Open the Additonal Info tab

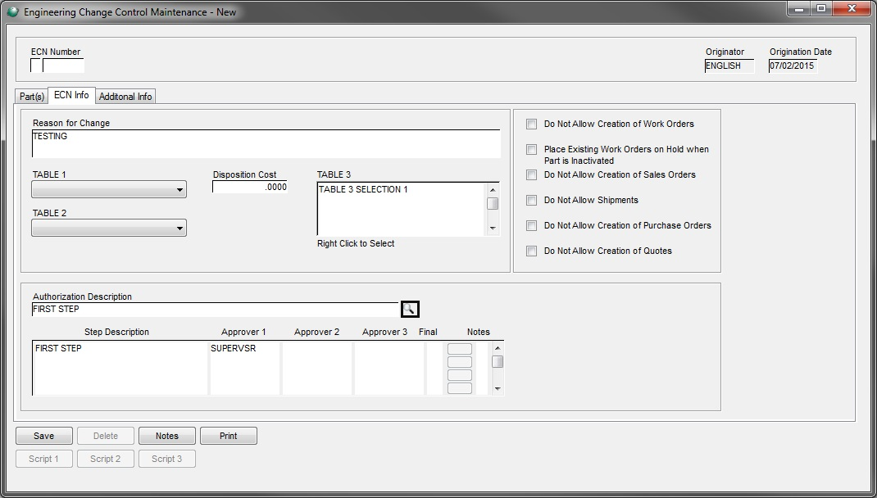(x=125, y=96)
